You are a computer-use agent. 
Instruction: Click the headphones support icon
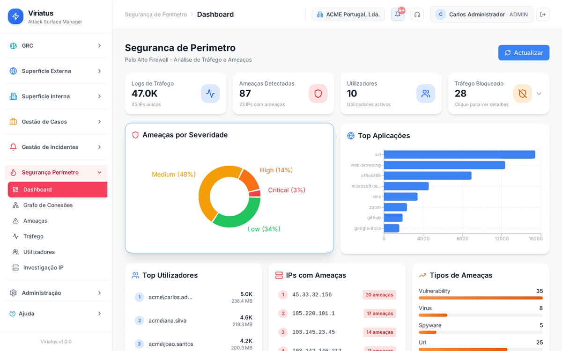click(417, 15)
